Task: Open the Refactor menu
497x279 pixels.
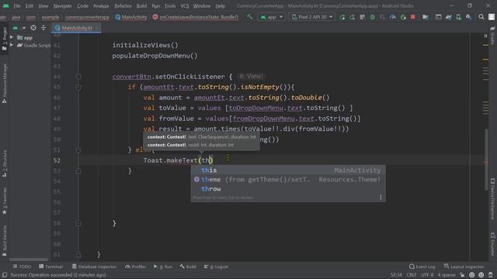Action: coord(123,5)
